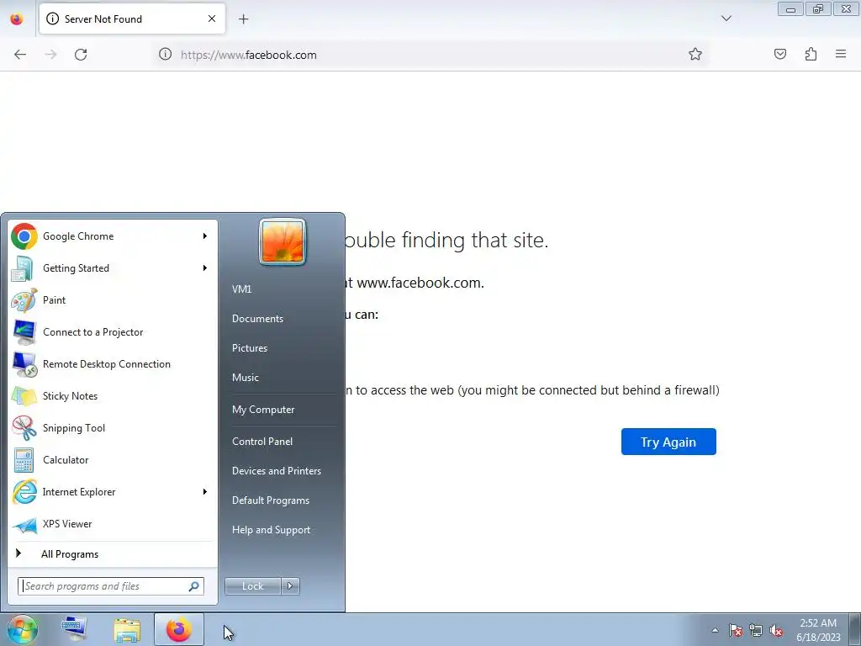Open Connect to a Projector
This screenshot has height=646, width=861.
pyautogui.click(x=113, y=332)
